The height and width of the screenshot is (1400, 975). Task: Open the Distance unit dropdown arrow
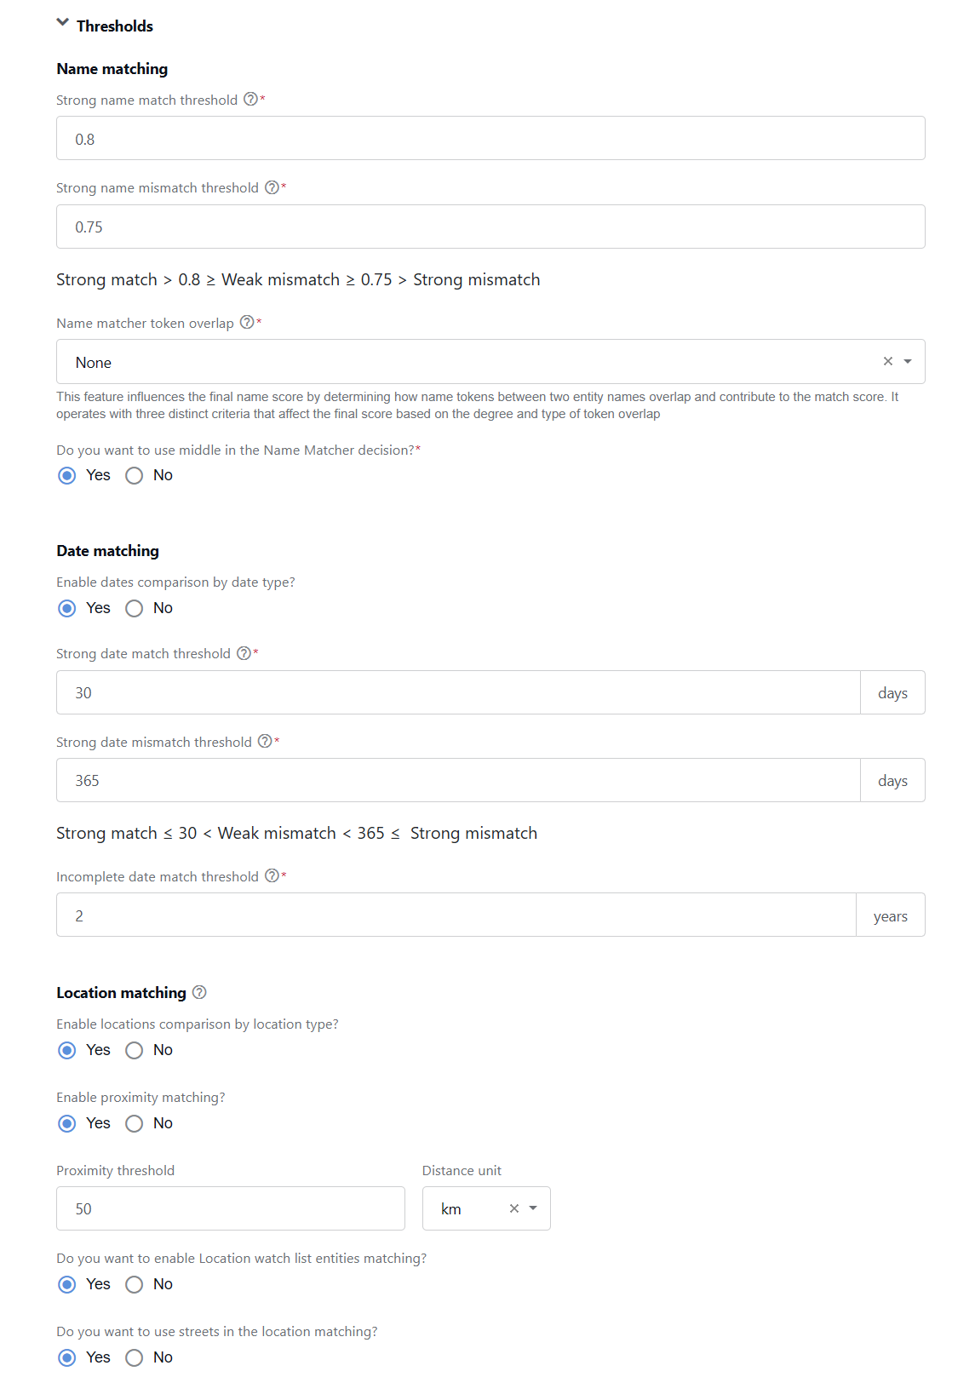(533, 1208)
